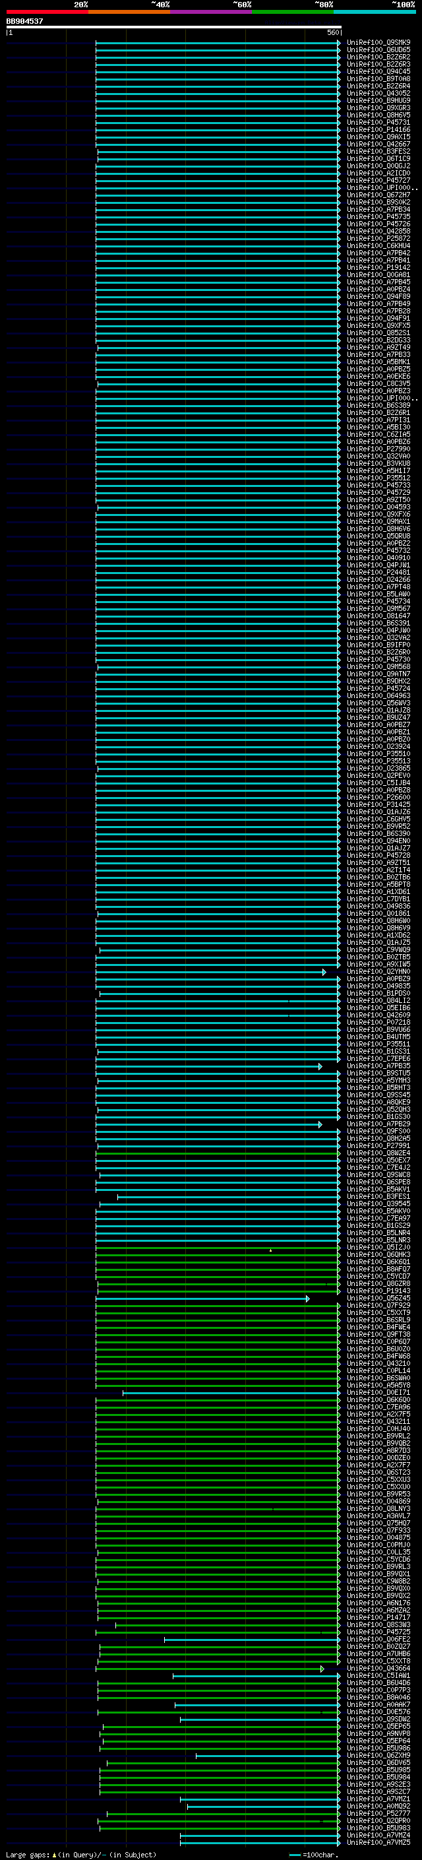This screenshot has height=1860, width=422.
Task: Select hit label UniRef100_C9VWQ9
Action: 378,950
